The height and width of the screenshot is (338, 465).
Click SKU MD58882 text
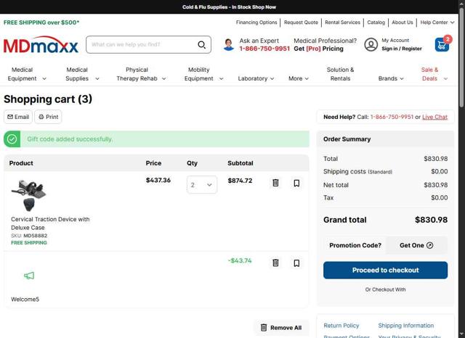pos(29,236)
